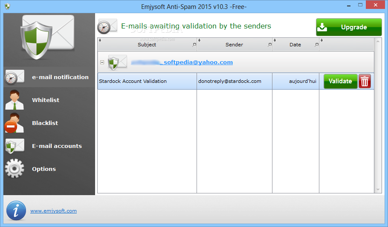Click the sort arrows in Sender header

tap(199, 40)
